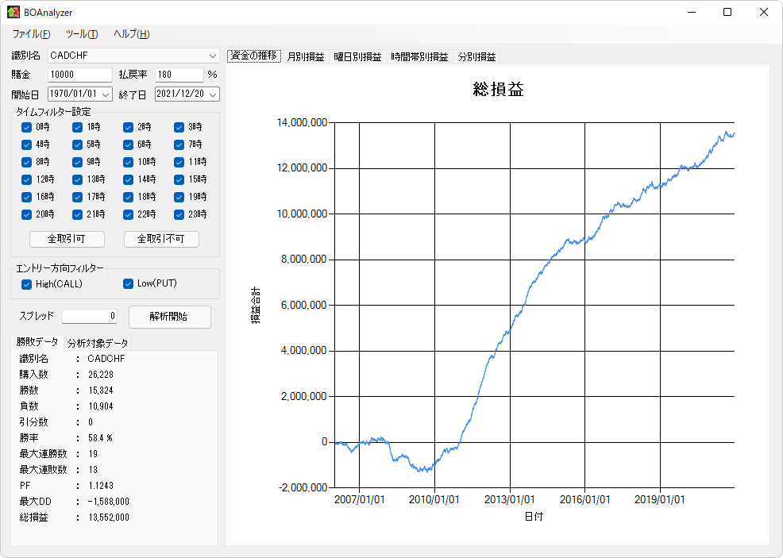
Task: Uncheck the 7時 time filter
Action: click(x=179, y=144)
